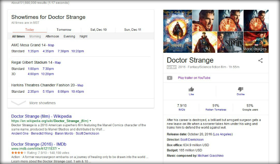Choose Regal Gilbert 3D 4:00pm showtime
The image size is (280, 164).
33,74
